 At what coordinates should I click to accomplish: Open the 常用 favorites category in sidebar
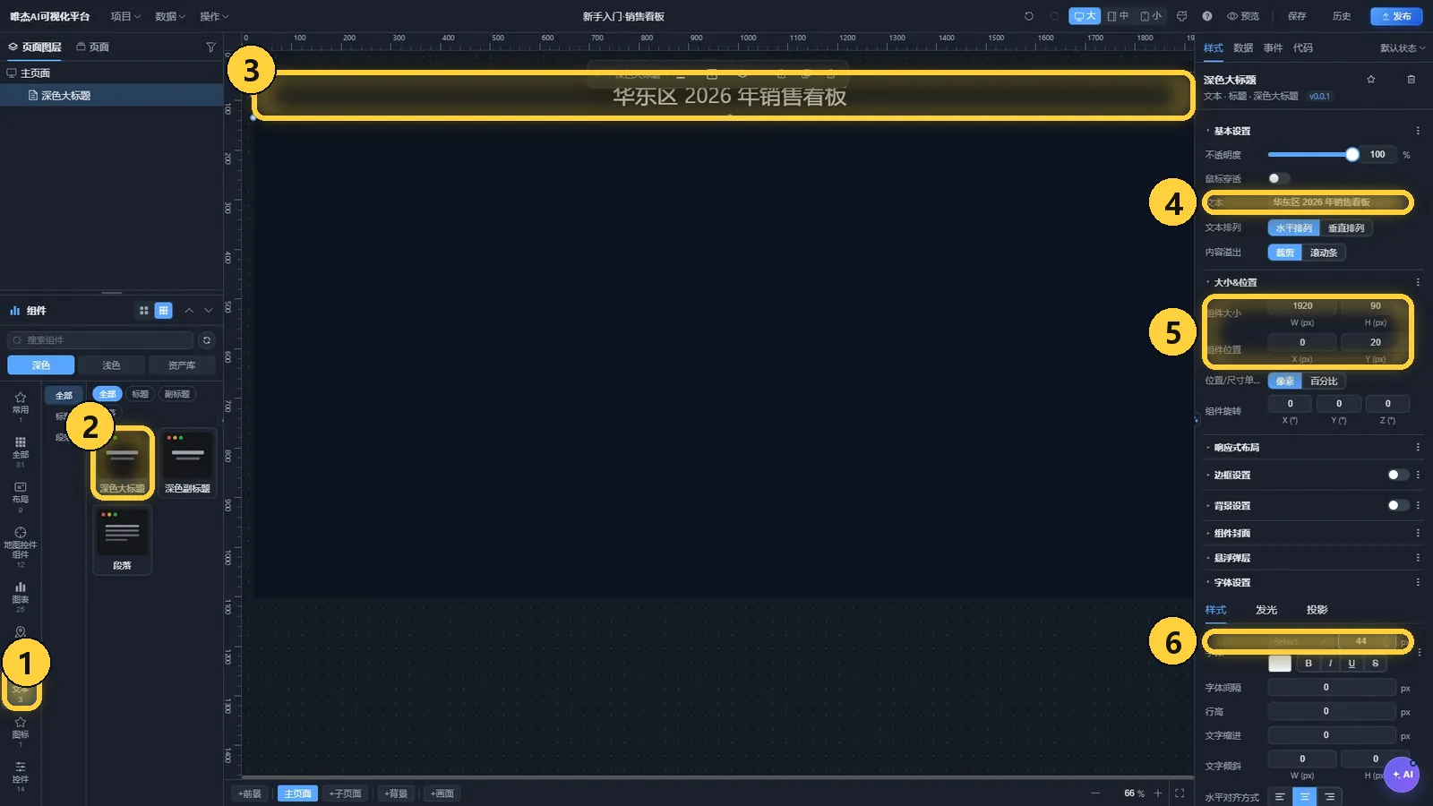point(21,406)
